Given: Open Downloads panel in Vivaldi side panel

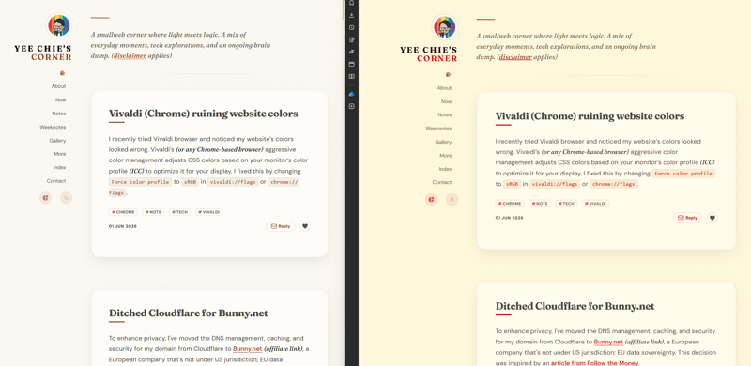Looking at the screenshot, I should [x=351, y=15].
